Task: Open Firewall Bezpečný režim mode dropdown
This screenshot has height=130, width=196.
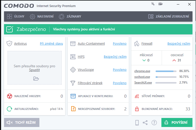Action: click(179, 43)
